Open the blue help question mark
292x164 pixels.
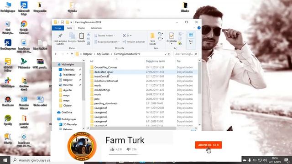tap(199, 28)
